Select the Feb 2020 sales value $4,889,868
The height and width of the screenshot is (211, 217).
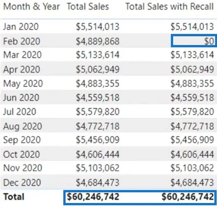coord(98,41)
